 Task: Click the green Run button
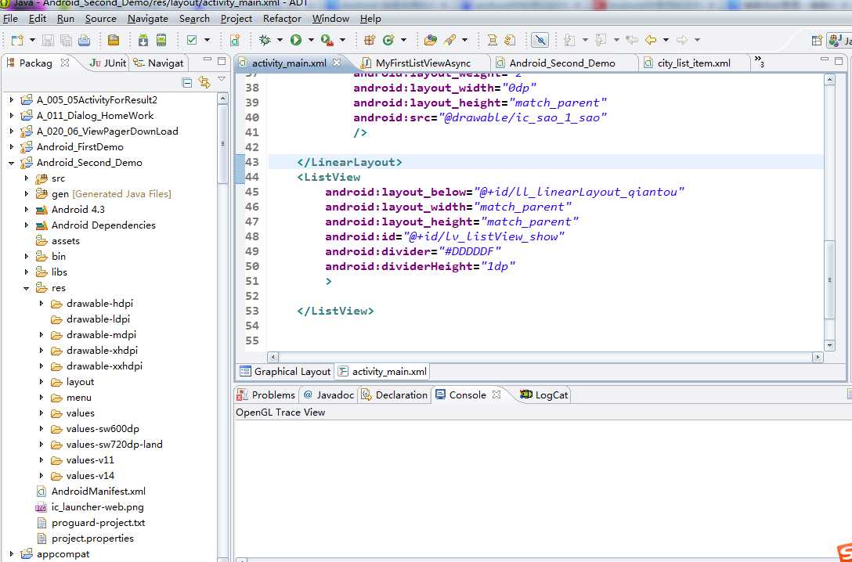pyautogui.click(x=295, y=40)
